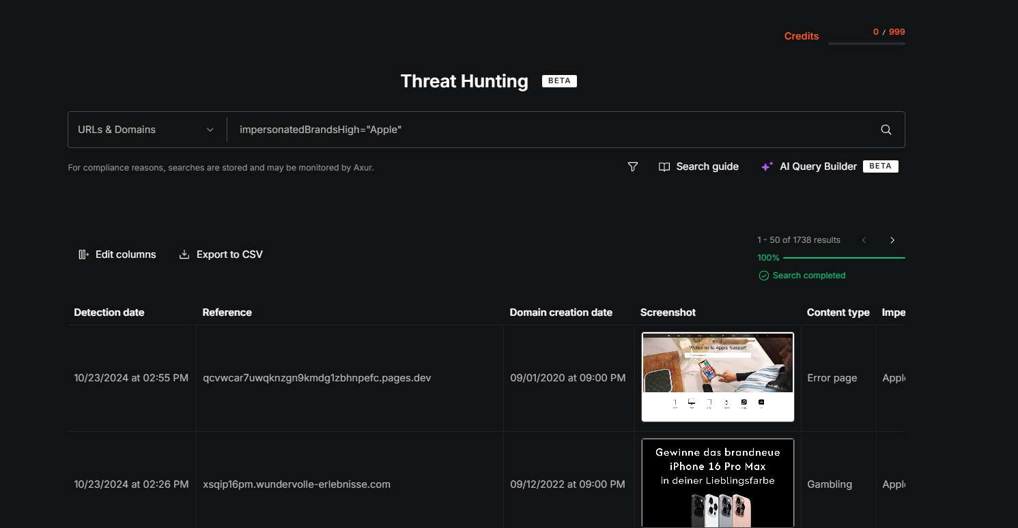
Task: Sort by Detection date column header
Action: click(x=109, y=312)
